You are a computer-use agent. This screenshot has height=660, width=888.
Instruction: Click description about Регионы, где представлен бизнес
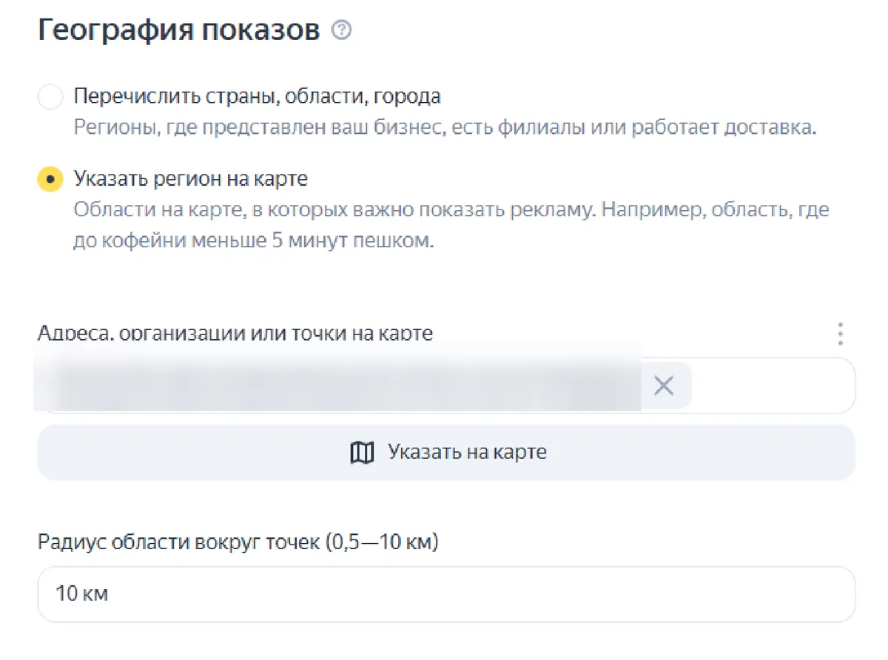(x=445, y=127)
